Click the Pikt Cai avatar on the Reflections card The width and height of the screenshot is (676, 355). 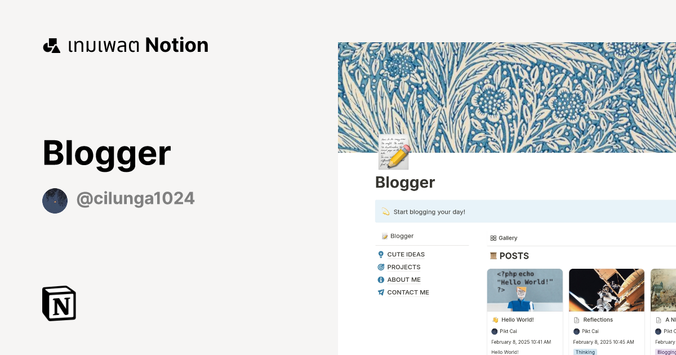(576, 331)
